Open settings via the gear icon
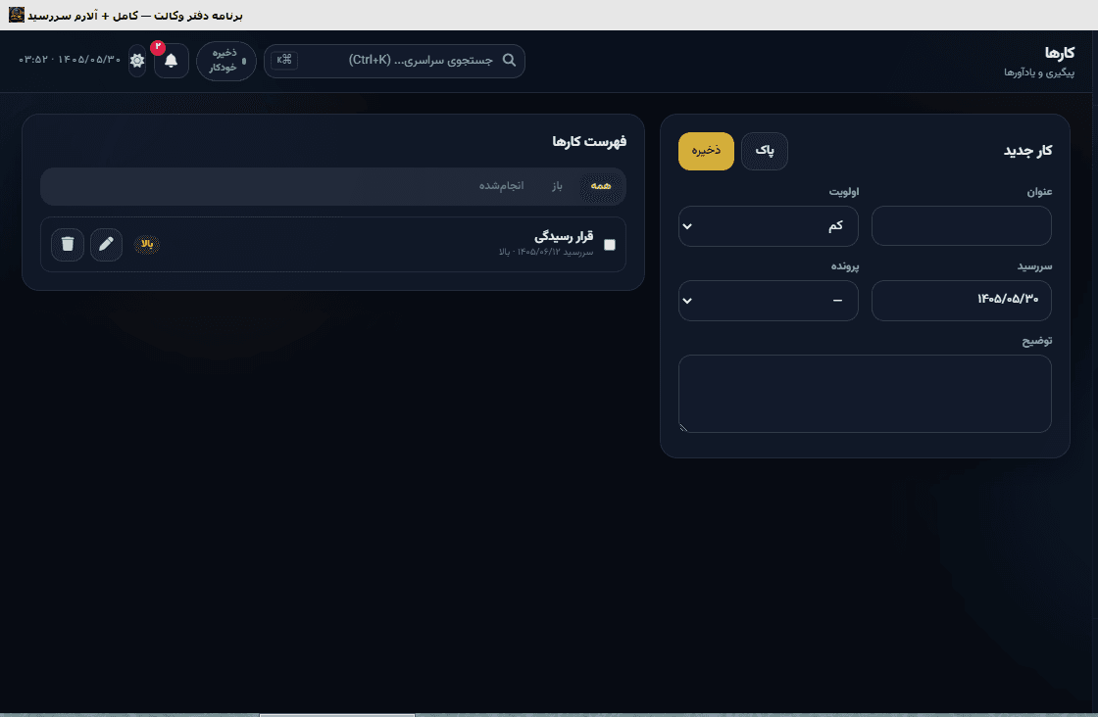This screenshot has height=717, width=1098. pos(137,61)
